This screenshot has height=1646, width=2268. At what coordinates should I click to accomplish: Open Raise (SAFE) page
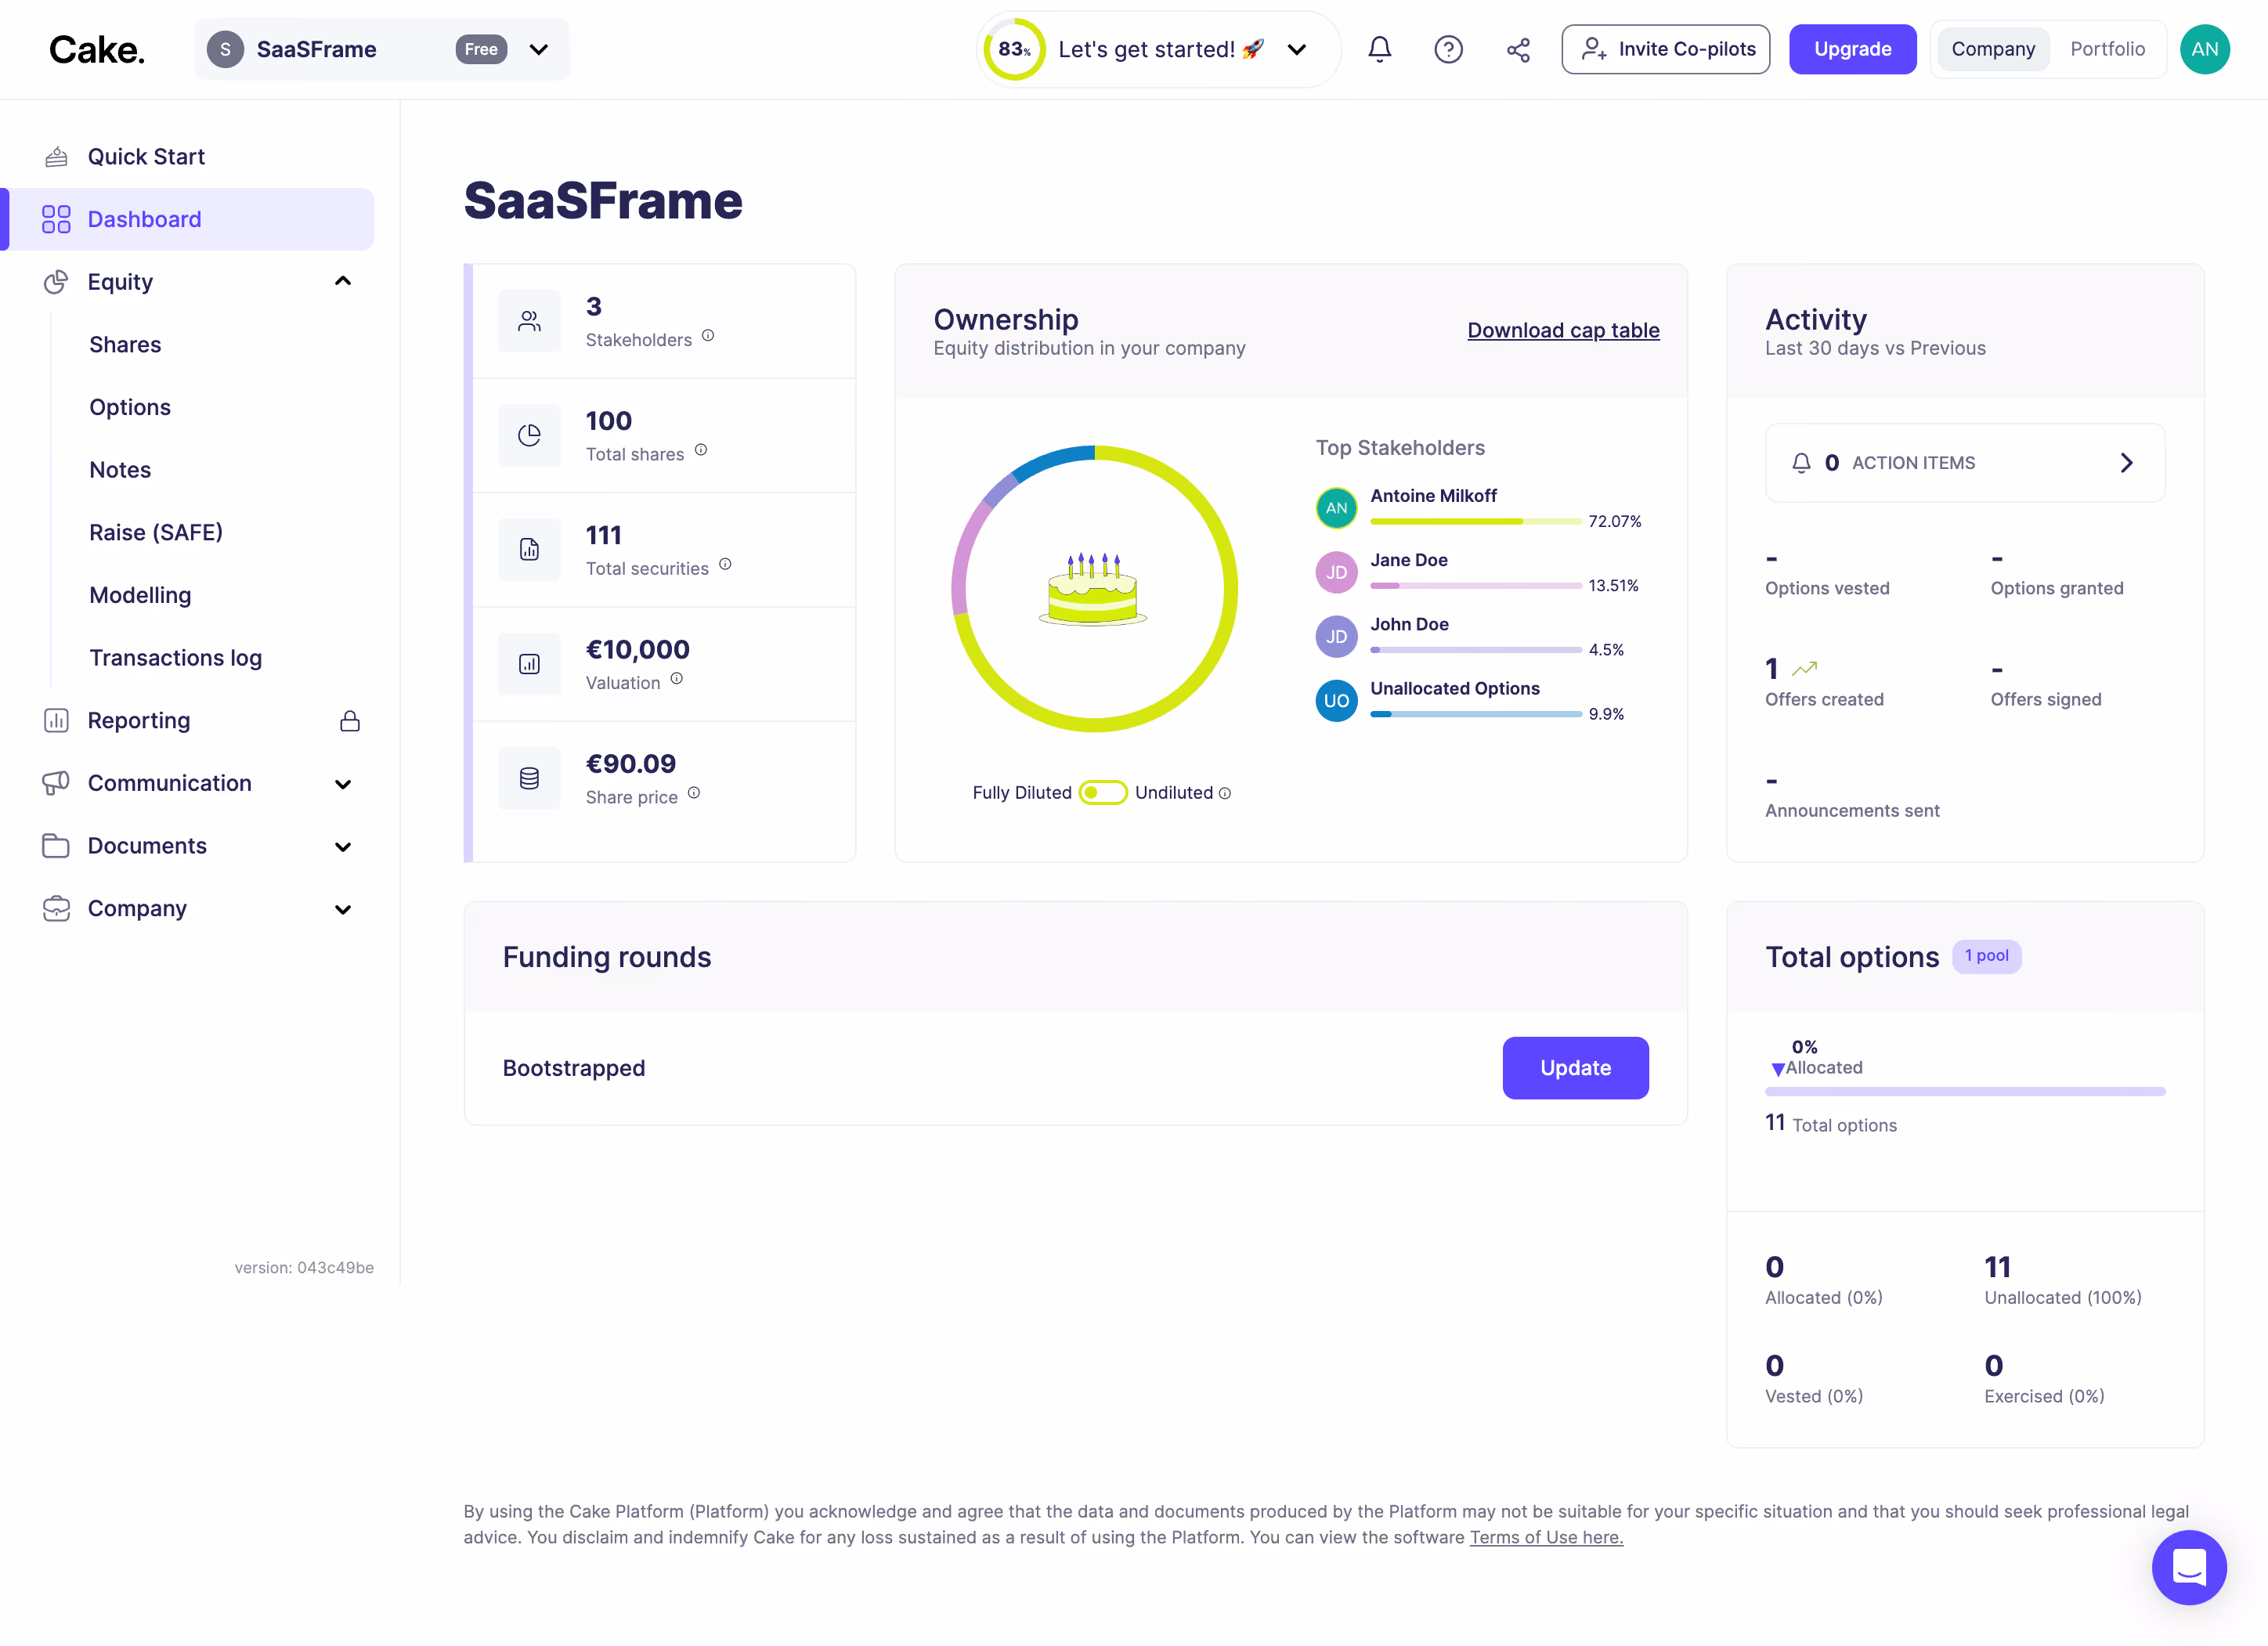tap(156, 533)
